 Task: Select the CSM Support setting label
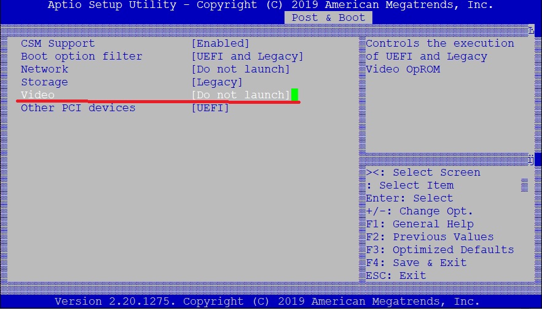58,44
